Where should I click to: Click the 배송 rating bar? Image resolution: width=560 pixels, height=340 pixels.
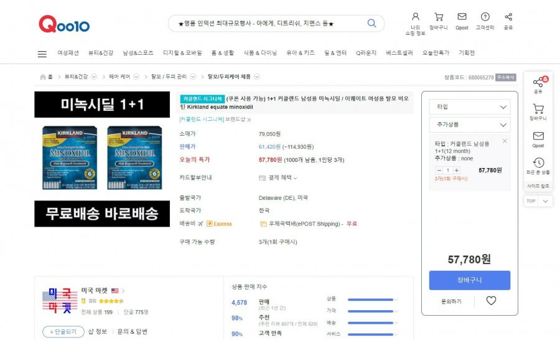pos(373,323)
